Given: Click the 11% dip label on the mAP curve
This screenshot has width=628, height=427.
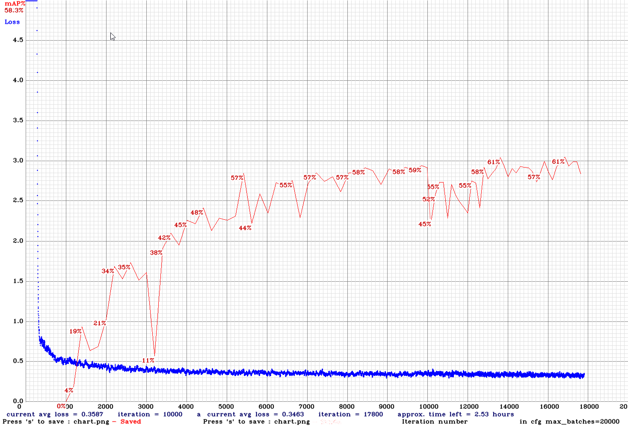Looking at the screenshot, I should pos(148,360).
